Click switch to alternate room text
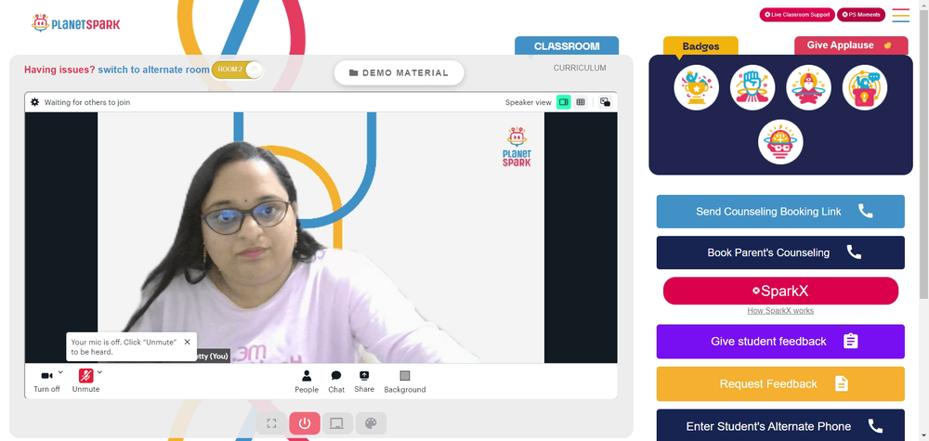The height and width of the screenshot is (441, 929). (153, 70)
